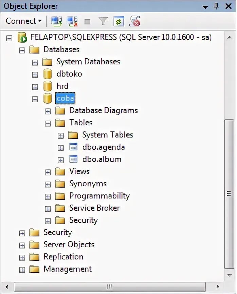Click the dbo.agenda table icon

[73, 147]
